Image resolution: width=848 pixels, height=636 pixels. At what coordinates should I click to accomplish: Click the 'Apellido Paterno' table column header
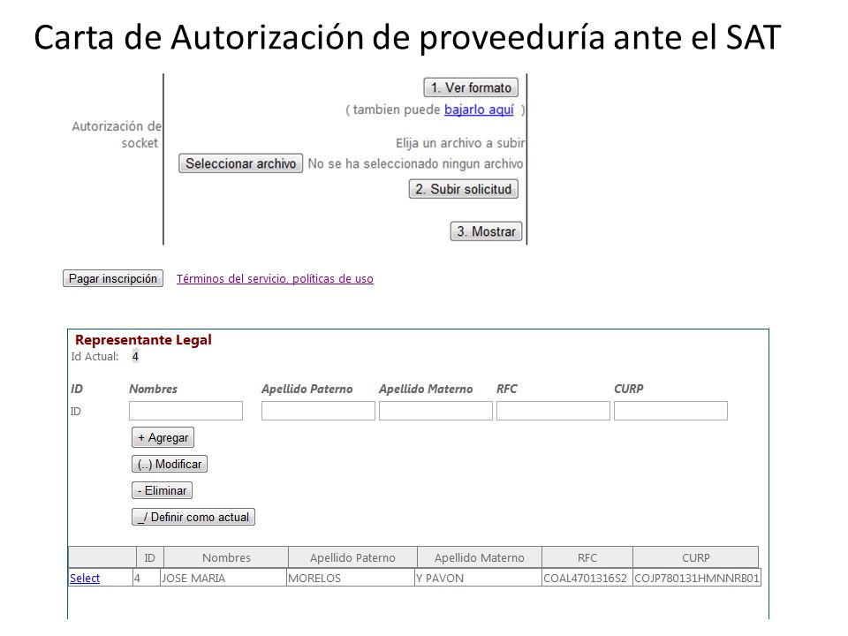click(x=352, y=557)
